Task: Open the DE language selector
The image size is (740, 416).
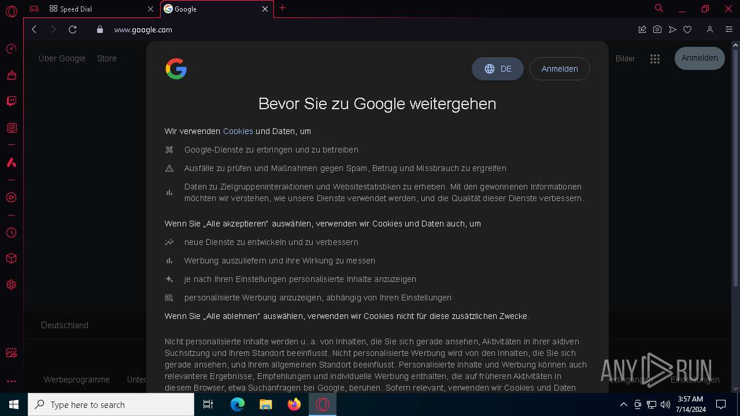Action: [498, 69]
